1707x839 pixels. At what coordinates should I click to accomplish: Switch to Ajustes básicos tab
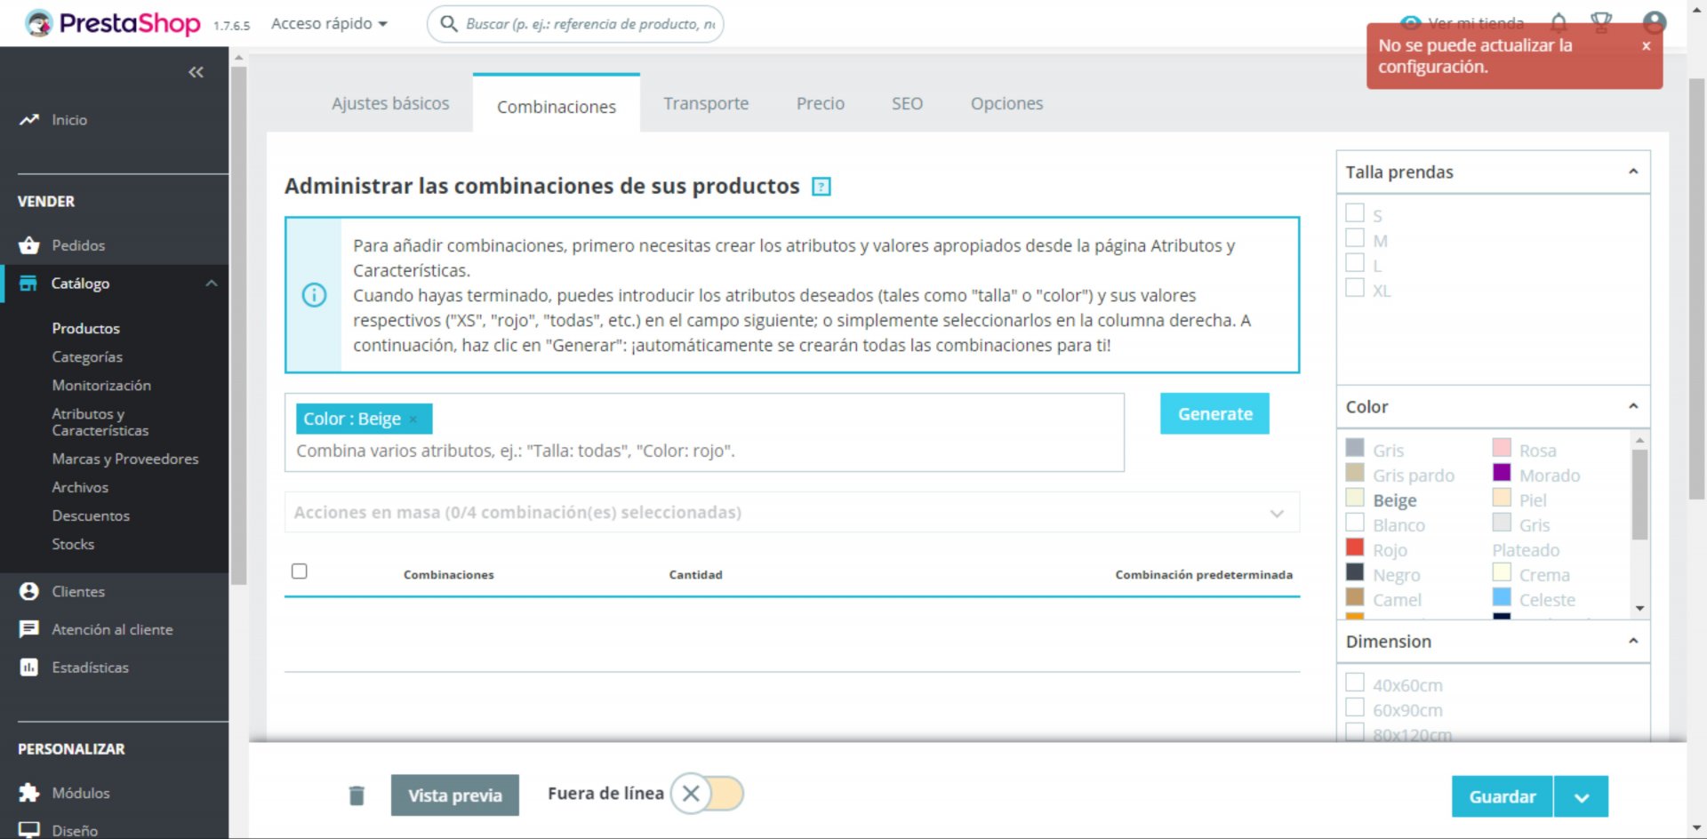[390, 103]
